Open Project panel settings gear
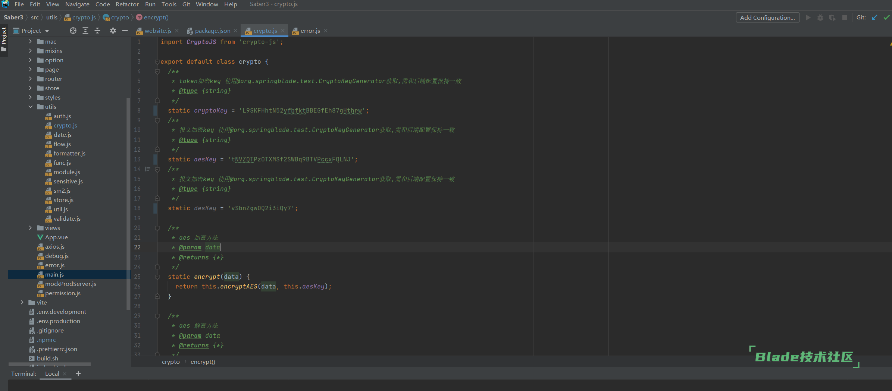Screen dimensions: 892x391 pos(113,31)
